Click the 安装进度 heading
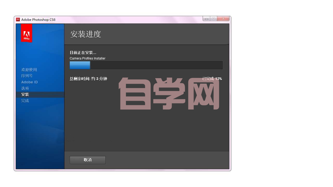Image resolution: width=333 pixels, height=187 pixels. [86, 34]
